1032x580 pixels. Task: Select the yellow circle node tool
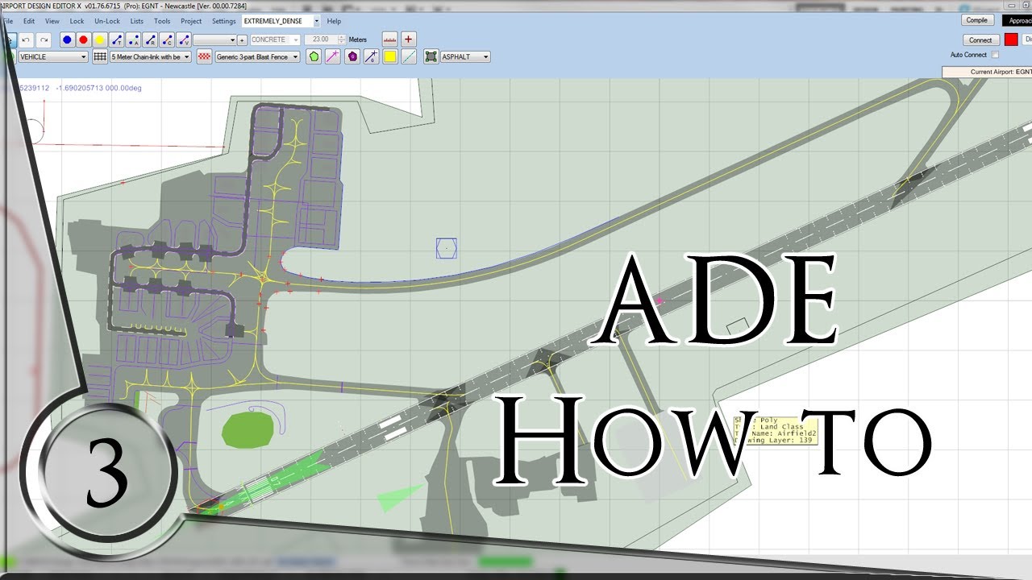click(x=99, y=39)
